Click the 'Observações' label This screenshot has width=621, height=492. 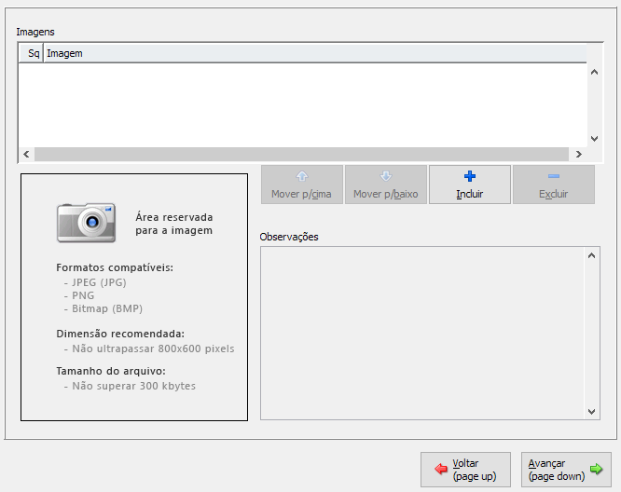pos(289,237)
